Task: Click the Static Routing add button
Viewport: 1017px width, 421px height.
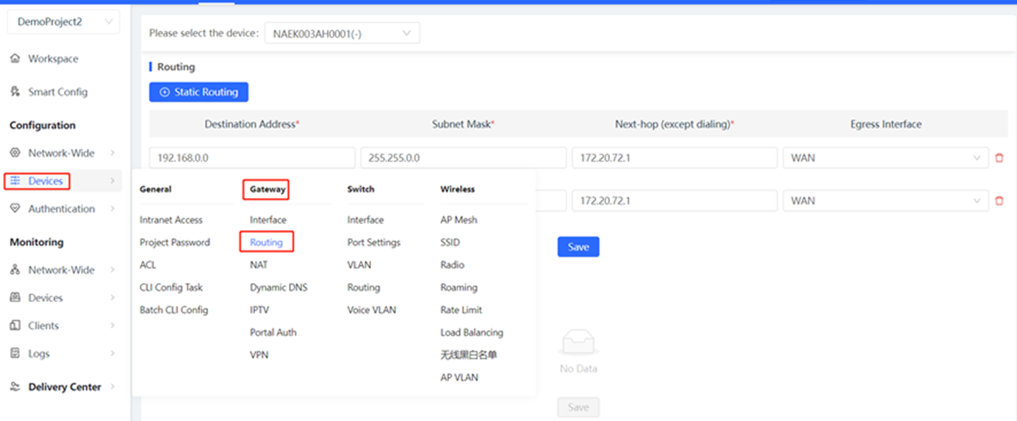Action: tap(198, 92)
